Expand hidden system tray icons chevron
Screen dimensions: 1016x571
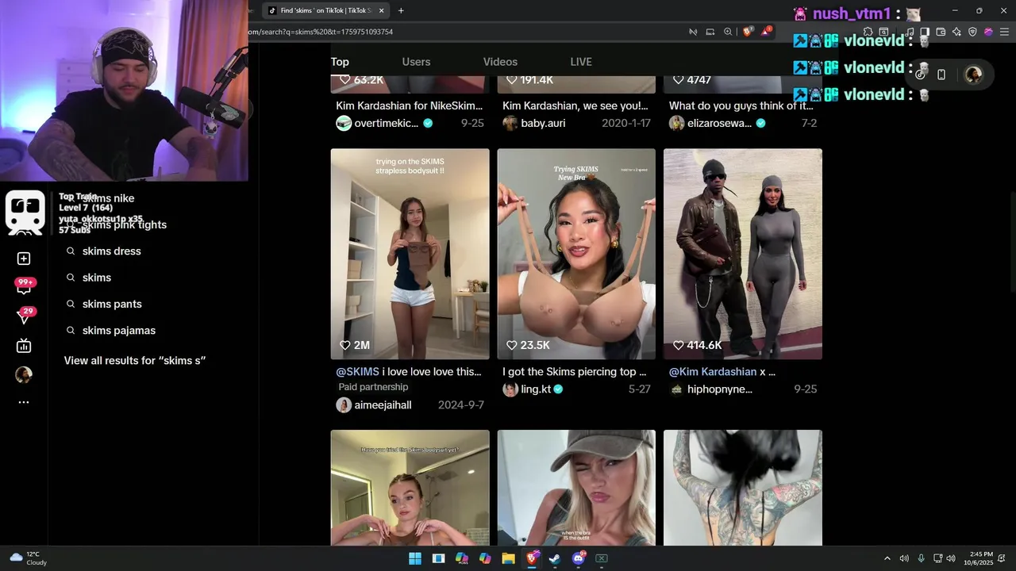[x=887, y=558]
